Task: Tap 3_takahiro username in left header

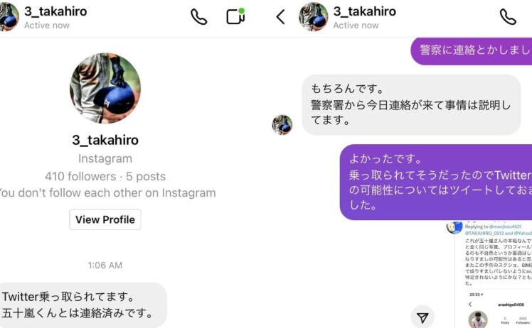Action: click(x=55, y=11)
